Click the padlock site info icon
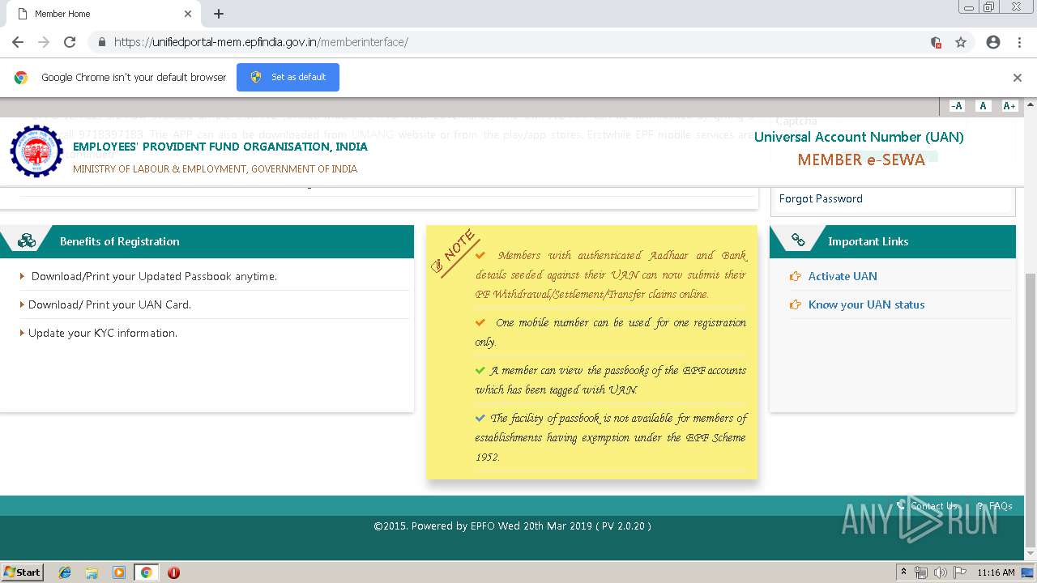The image size is (1037, 583). coord(102,42)
